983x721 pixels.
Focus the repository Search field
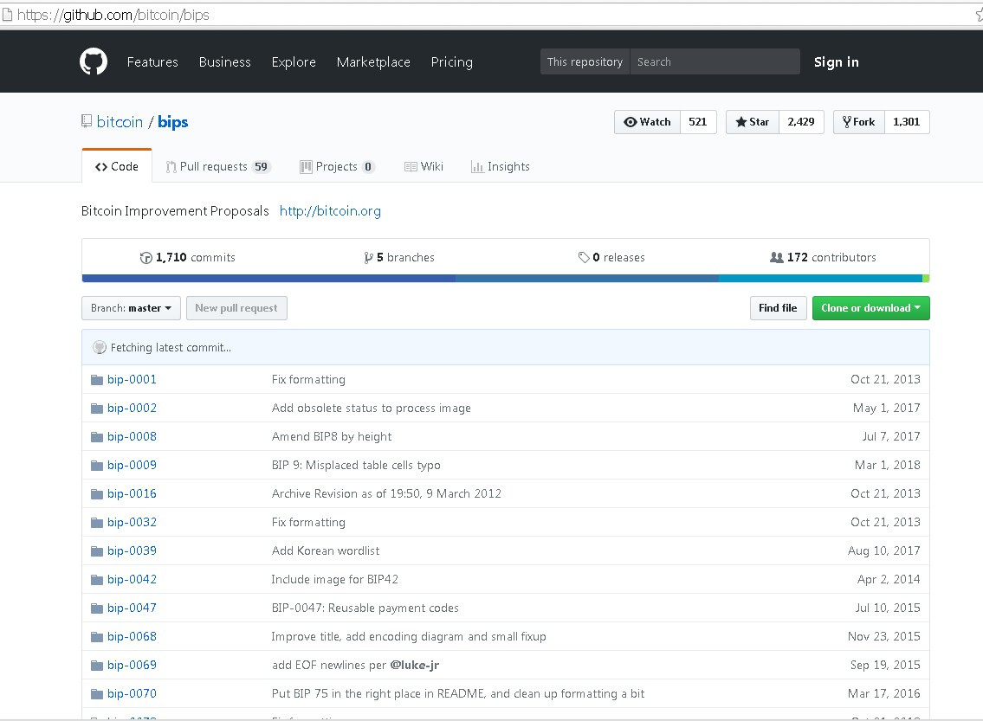(715, 62)
